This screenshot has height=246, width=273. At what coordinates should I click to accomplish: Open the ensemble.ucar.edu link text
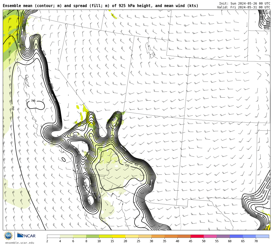click(20, 243)
